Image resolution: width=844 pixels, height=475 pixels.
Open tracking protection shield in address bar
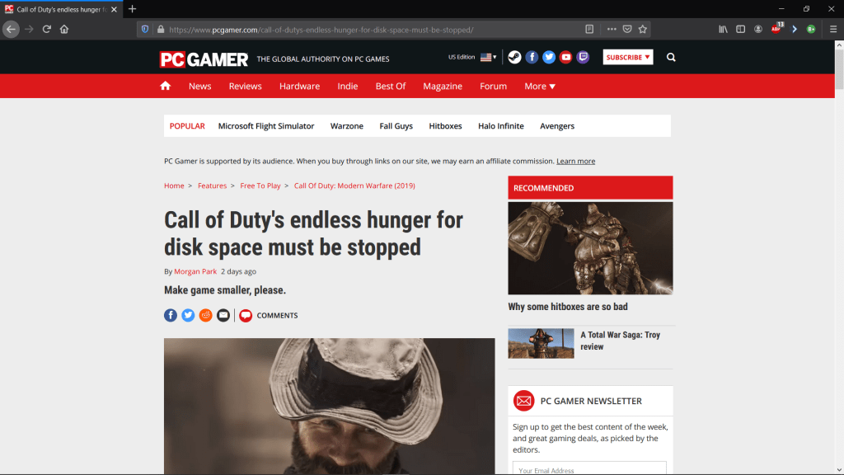145,30
